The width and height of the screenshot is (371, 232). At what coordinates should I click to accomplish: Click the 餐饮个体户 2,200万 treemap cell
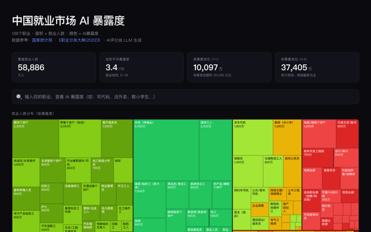click(35, 139)
